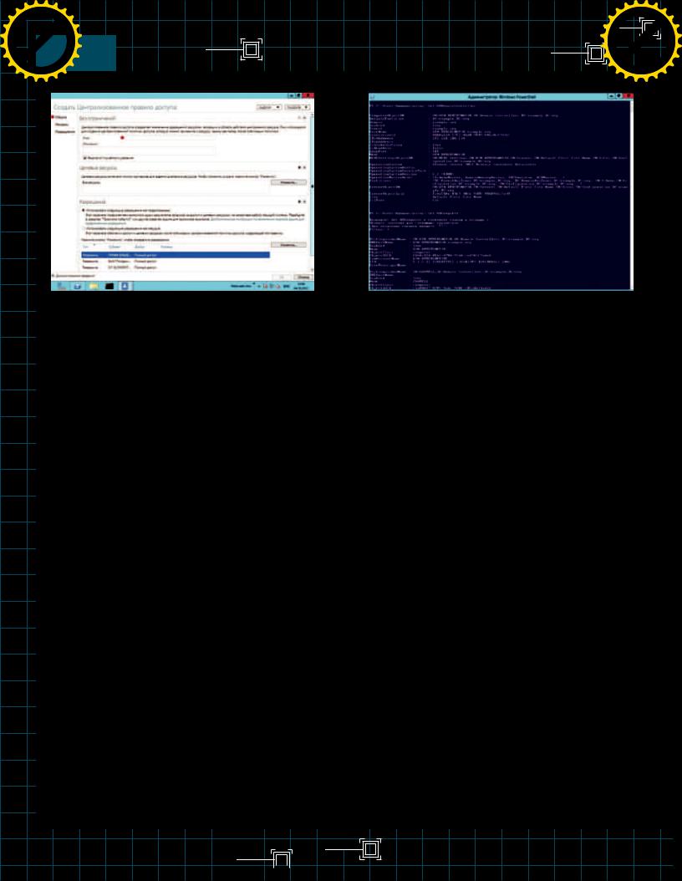Select Разрешения in the left navigation
Image resolution: width=682 pixels, height=881 pixels.
click(x=64, y=131)
